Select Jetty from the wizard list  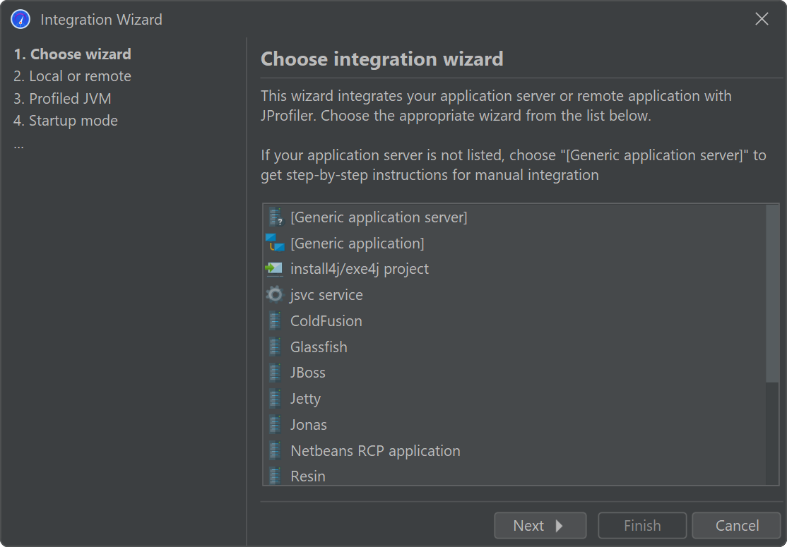click(x=305, y=399)
